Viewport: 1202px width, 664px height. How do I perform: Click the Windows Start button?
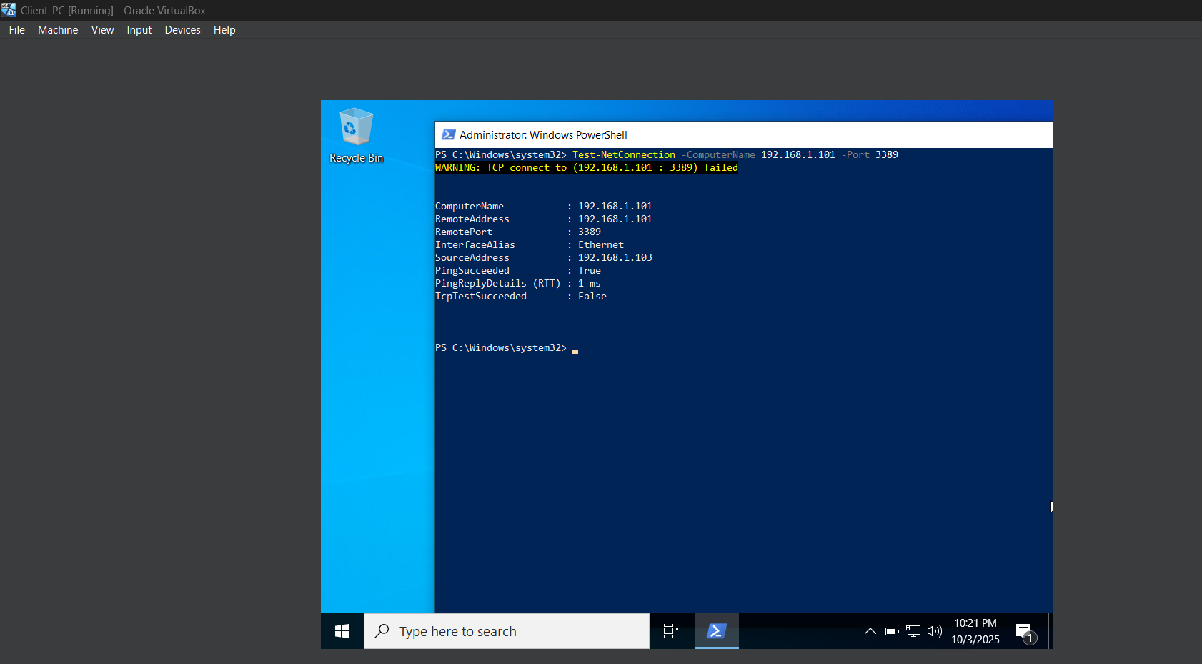click(x=342, y=631)
